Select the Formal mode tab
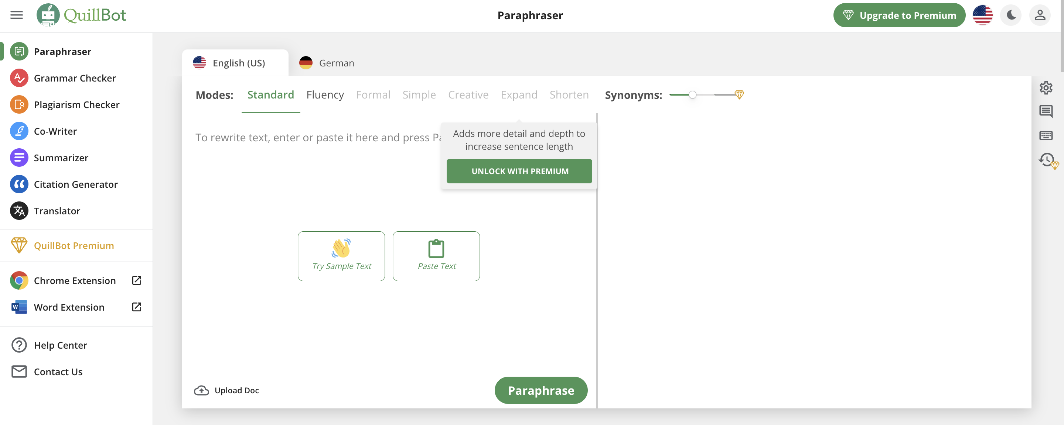Screen dimensions: 1064x425 [373, 95]
